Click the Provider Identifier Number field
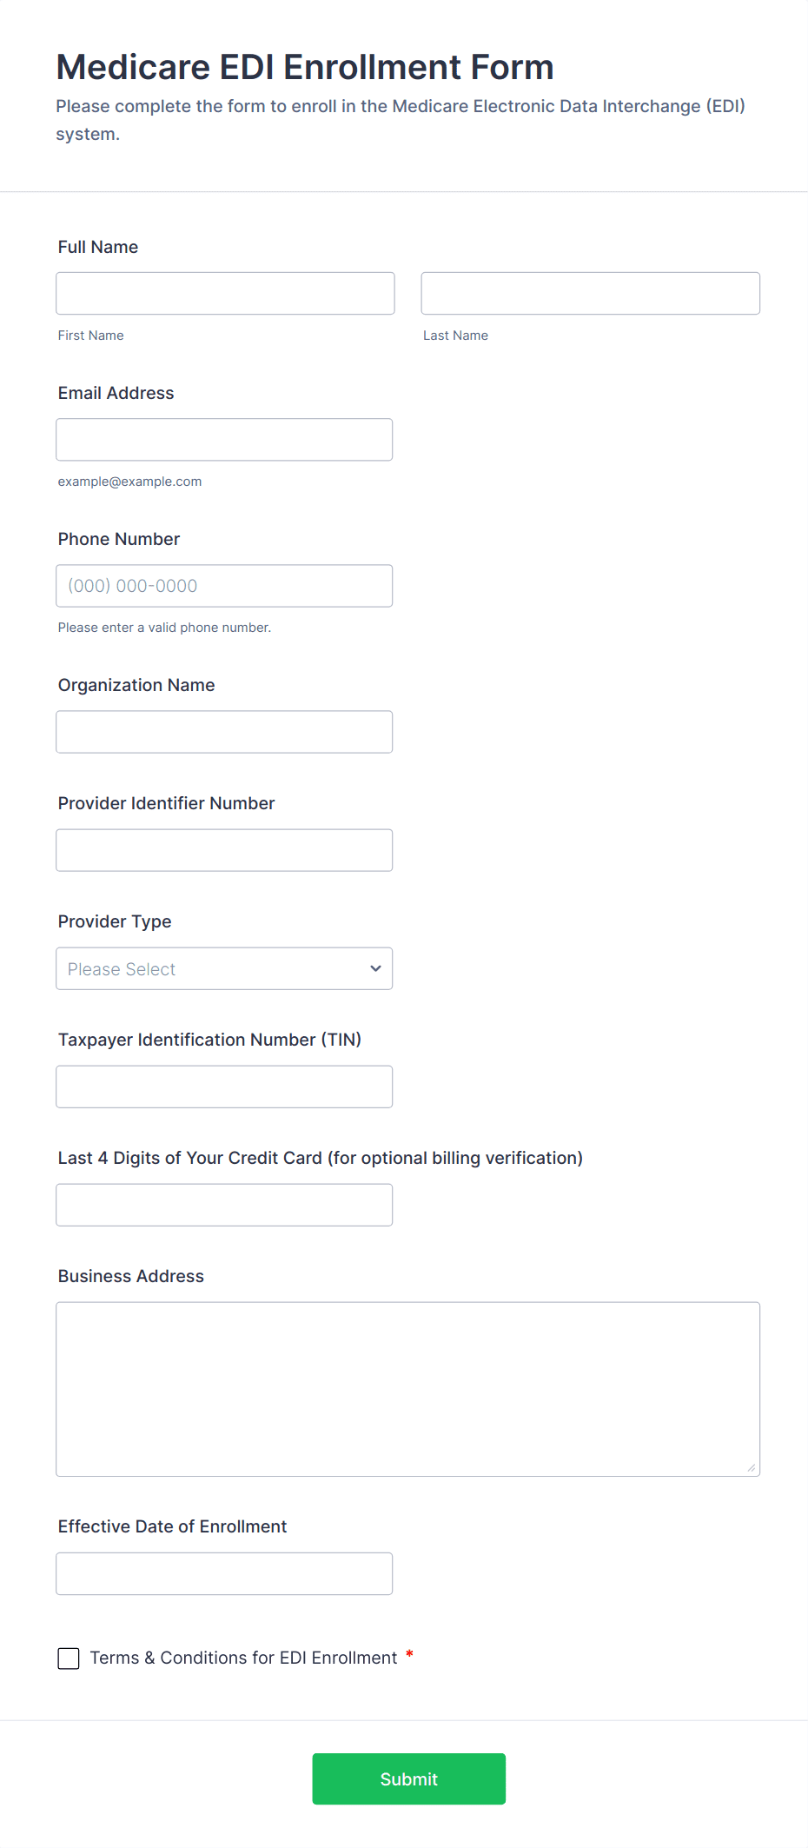This screenshot has height=1848, width=808. click(224, 850)
